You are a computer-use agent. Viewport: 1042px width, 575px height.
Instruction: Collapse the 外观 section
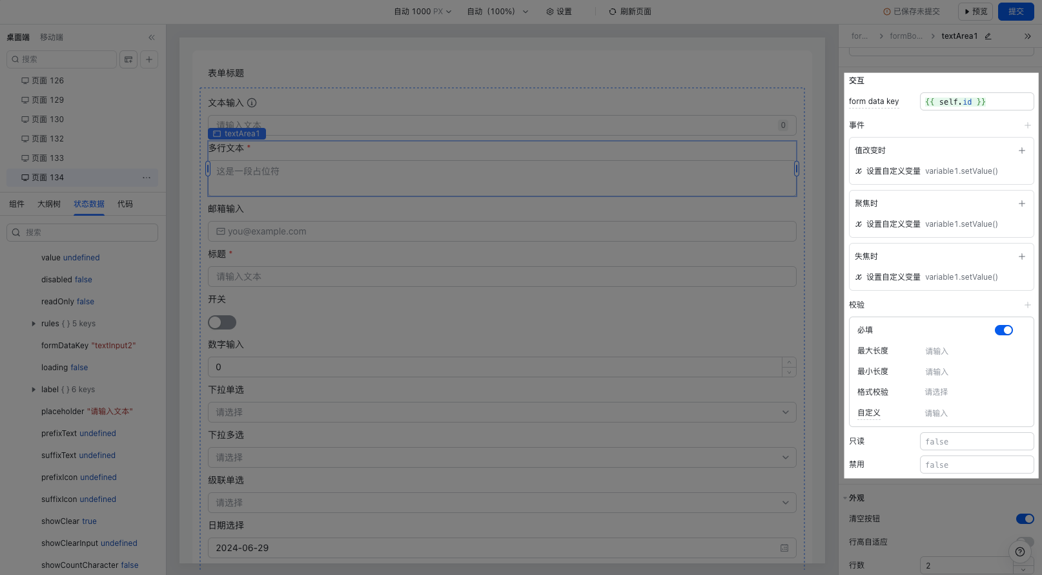point(845,498)
